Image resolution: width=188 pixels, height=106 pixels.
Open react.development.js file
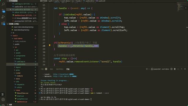(21, 30)
